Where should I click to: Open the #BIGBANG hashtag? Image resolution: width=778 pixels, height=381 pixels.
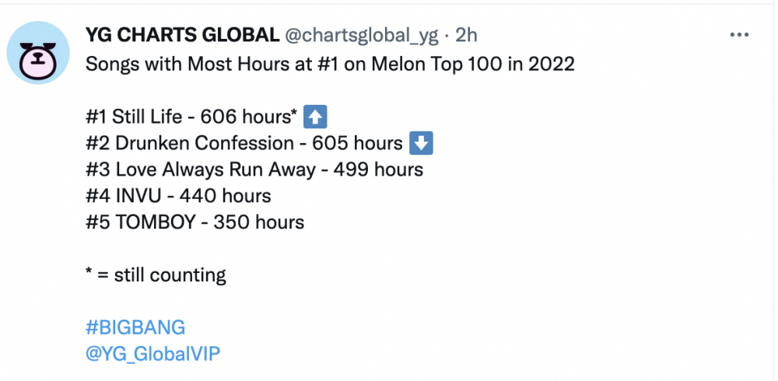tap(135, 328)
